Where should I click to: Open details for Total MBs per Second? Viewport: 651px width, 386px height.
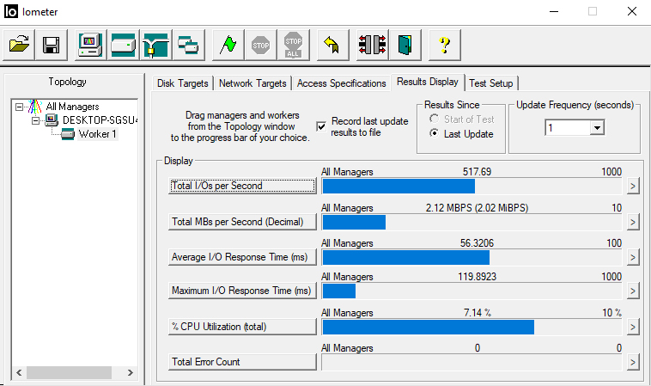tap(632, 222)
